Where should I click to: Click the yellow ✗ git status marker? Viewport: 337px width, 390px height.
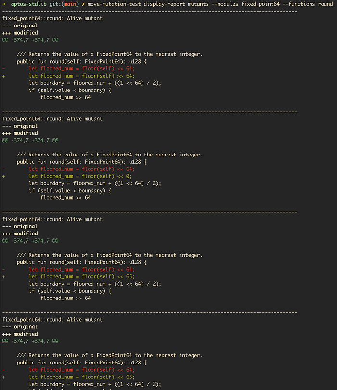click(x=84, y=4)
